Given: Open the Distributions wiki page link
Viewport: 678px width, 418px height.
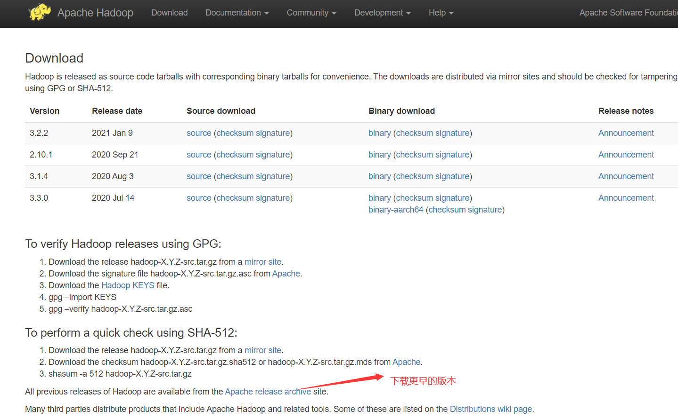Looking at the screenshot, I should tap(491, 409).
